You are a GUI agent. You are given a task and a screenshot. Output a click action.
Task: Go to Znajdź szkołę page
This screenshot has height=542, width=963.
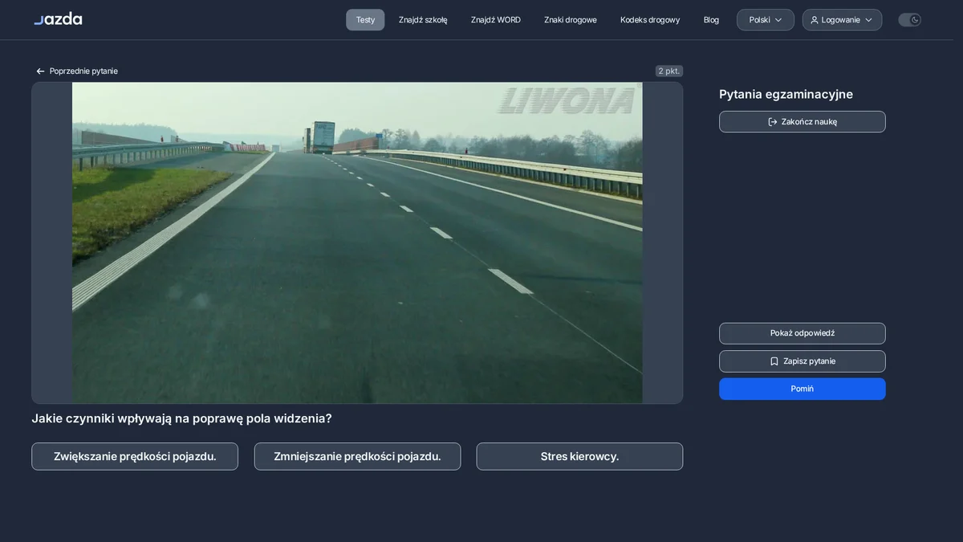click(x=423, y=20)
